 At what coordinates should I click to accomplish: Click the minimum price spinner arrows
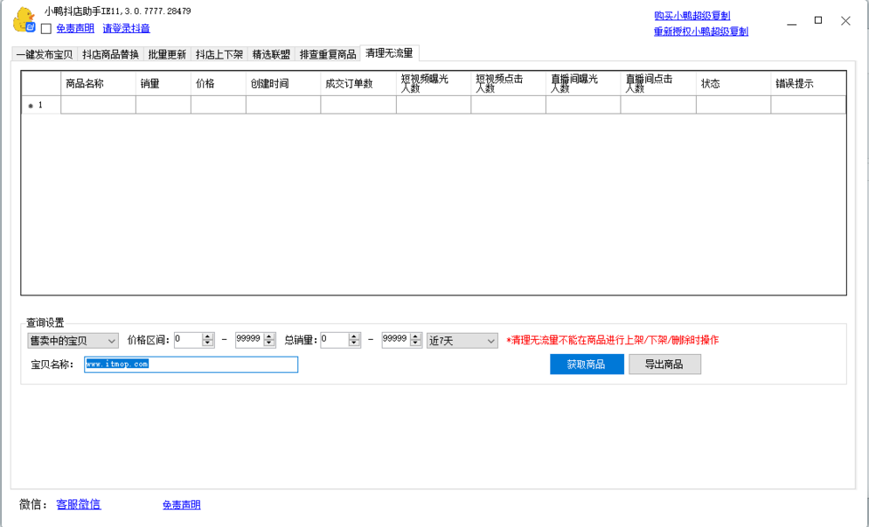pos(207,341)
